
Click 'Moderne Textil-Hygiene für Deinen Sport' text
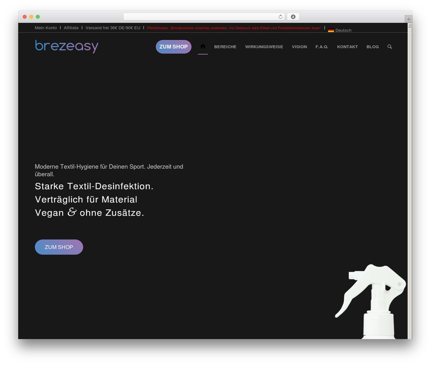pos(90,167)
